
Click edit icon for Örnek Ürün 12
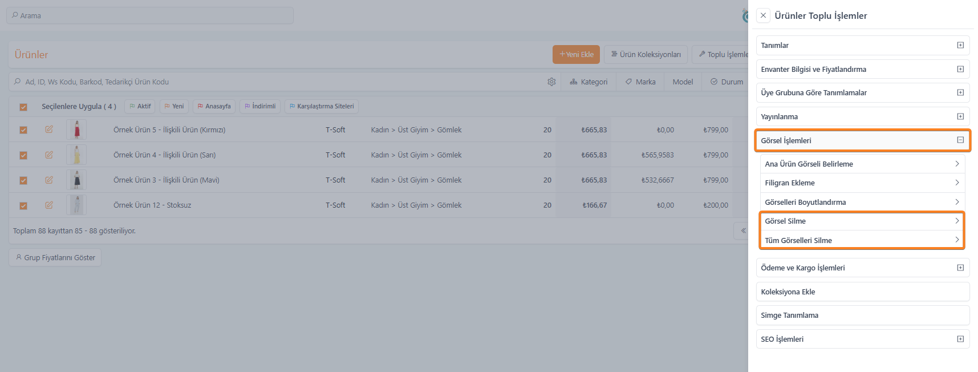click(x=49, y=205)
